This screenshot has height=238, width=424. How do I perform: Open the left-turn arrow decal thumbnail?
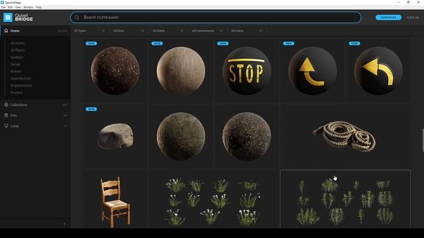(378, 71)
